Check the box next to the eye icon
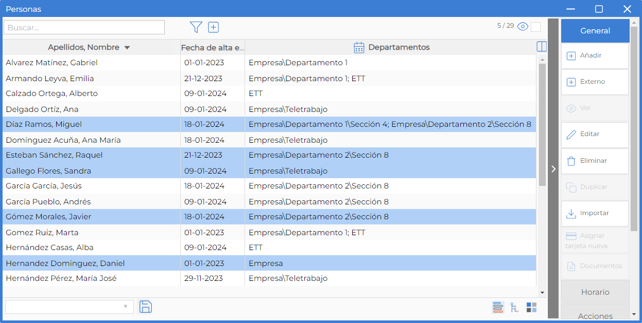This screenshot has height=323, width=642. pos(536,27)
